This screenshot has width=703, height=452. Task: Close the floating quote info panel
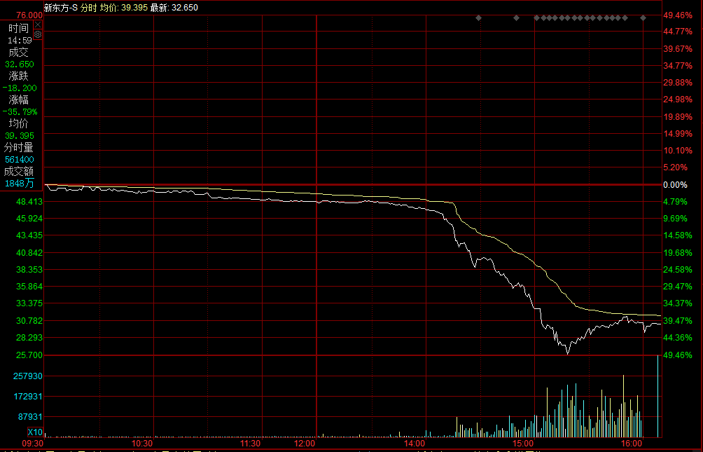coord(38,24)
